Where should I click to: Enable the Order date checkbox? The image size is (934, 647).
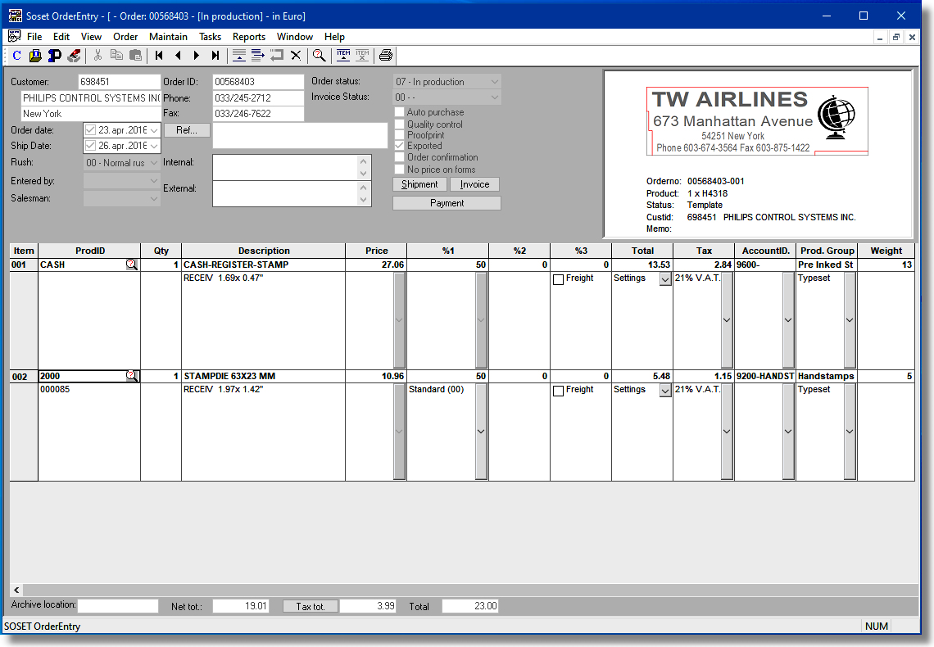point(90,130)
